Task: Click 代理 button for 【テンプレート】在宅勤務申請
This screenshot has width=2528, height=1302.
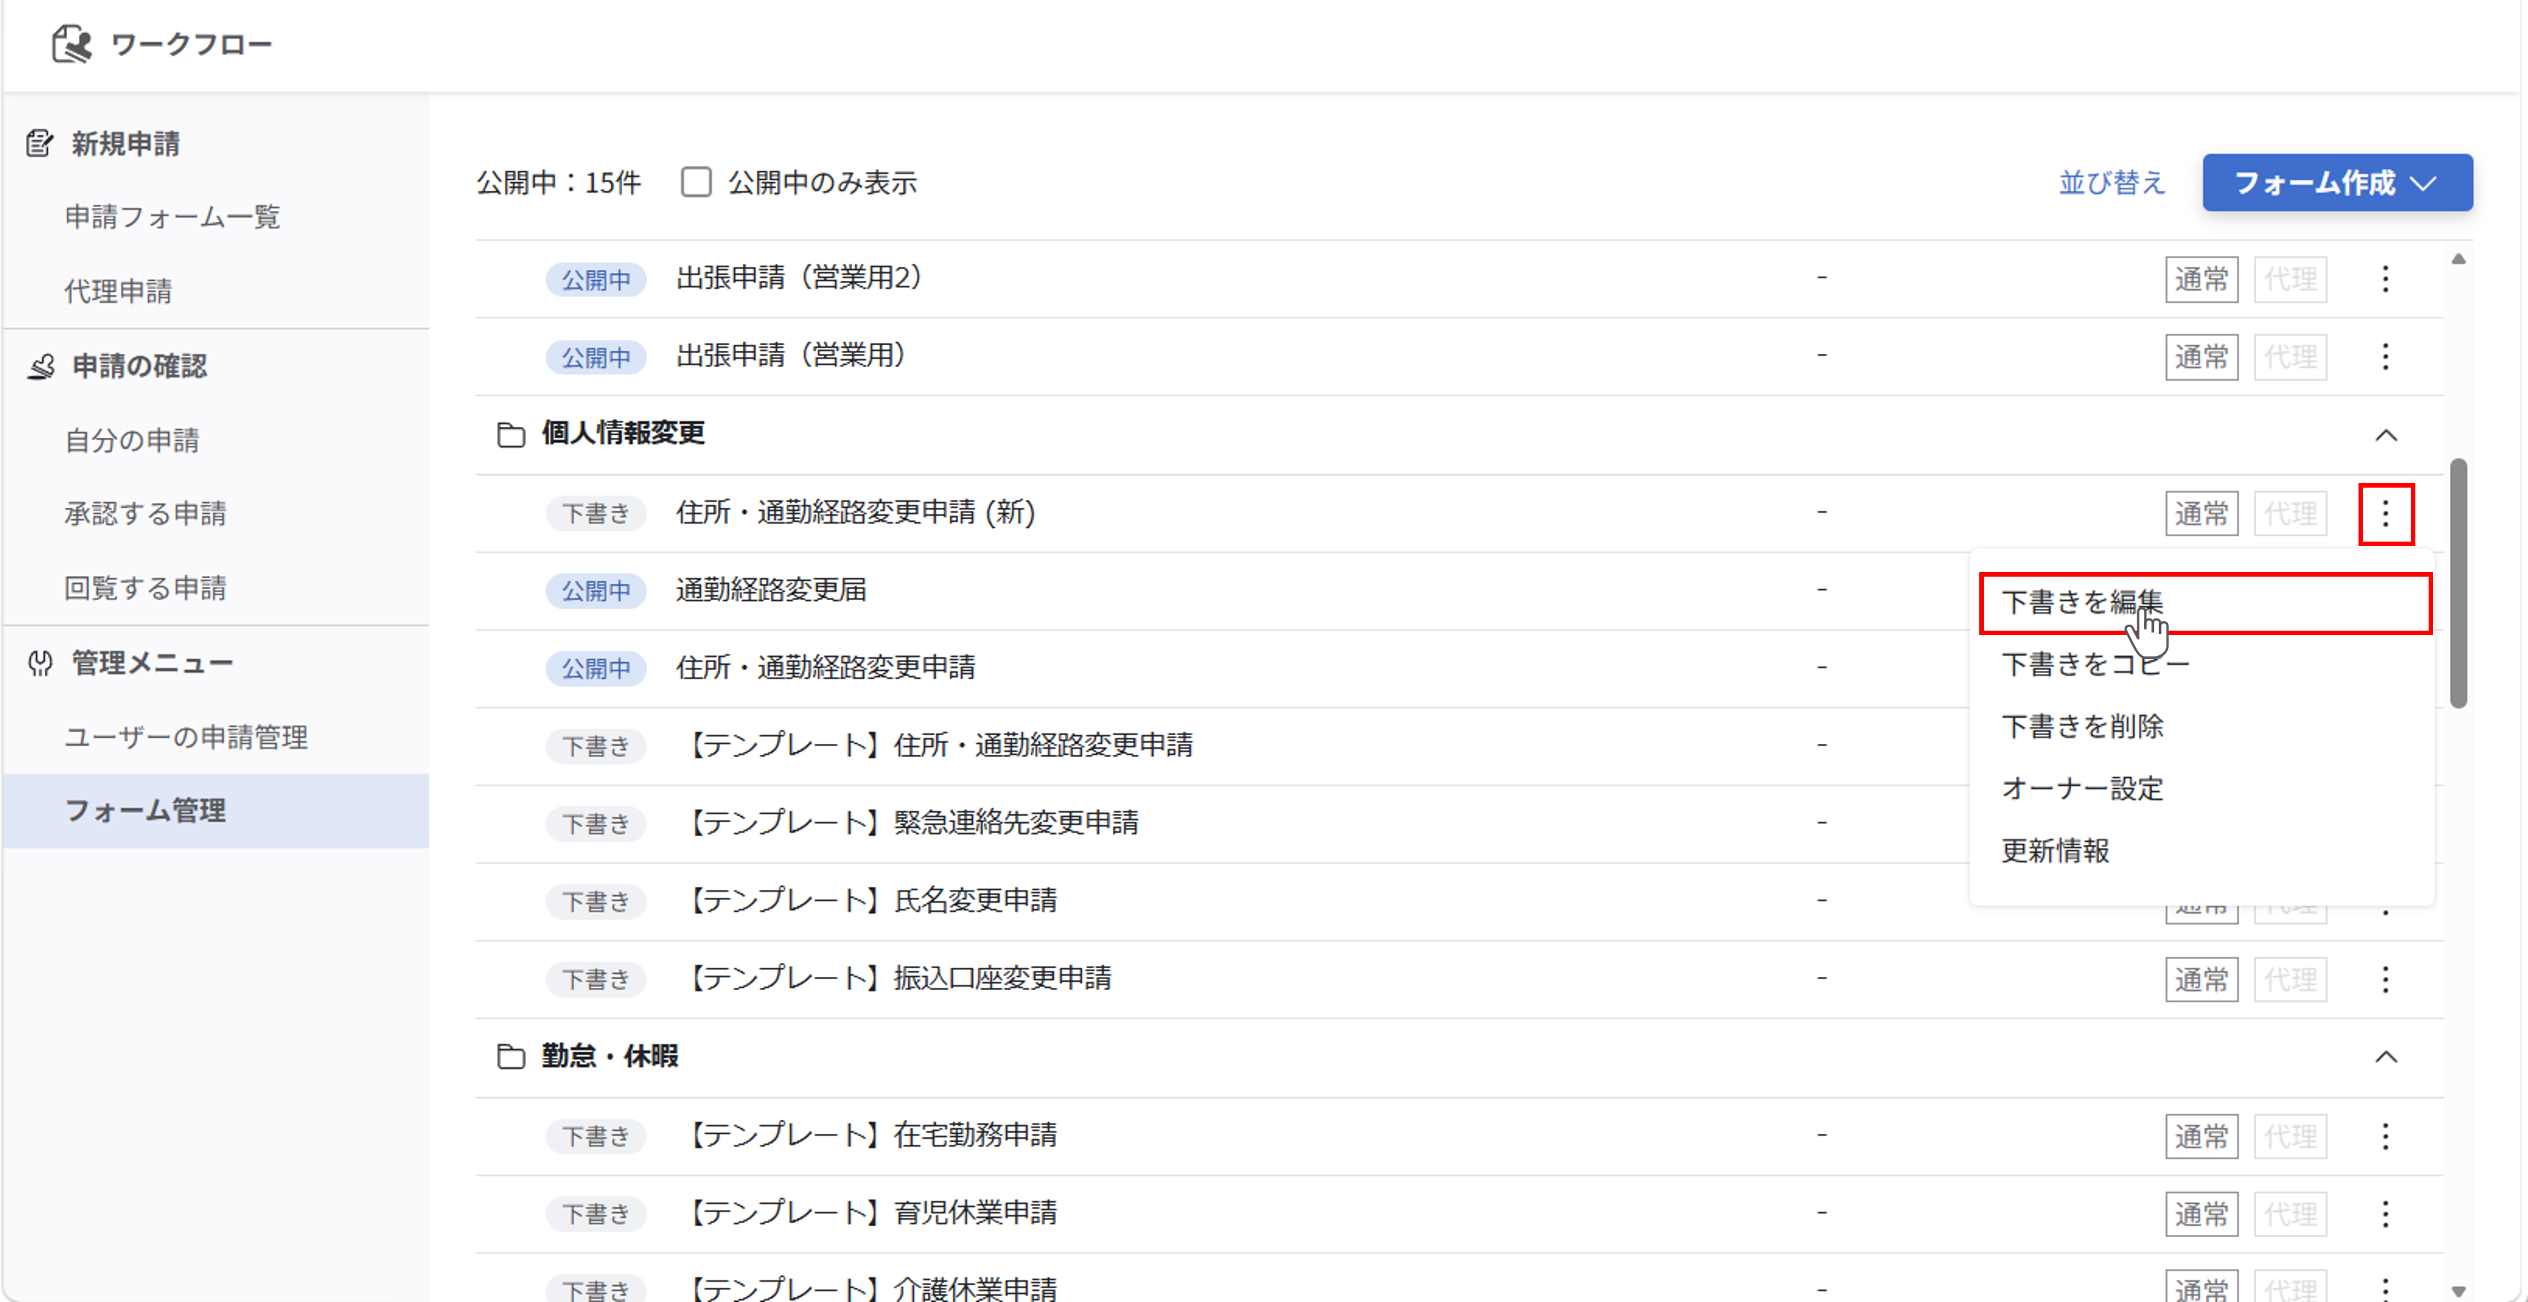Action: (x=2290, y=1136)
